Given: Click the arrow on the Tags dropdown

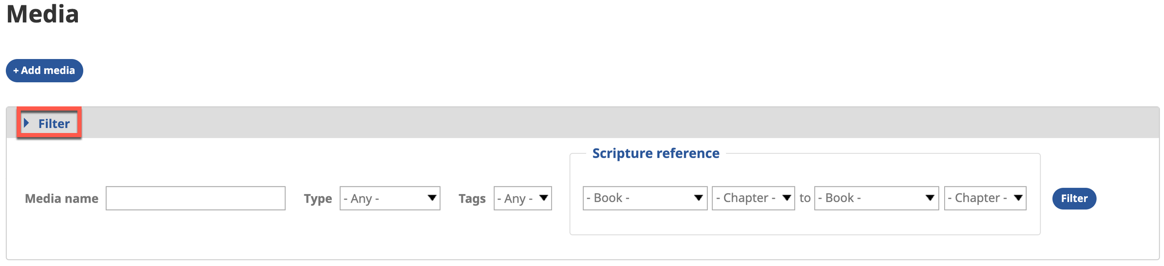Looking at the screenshot, I should [543, 198].
